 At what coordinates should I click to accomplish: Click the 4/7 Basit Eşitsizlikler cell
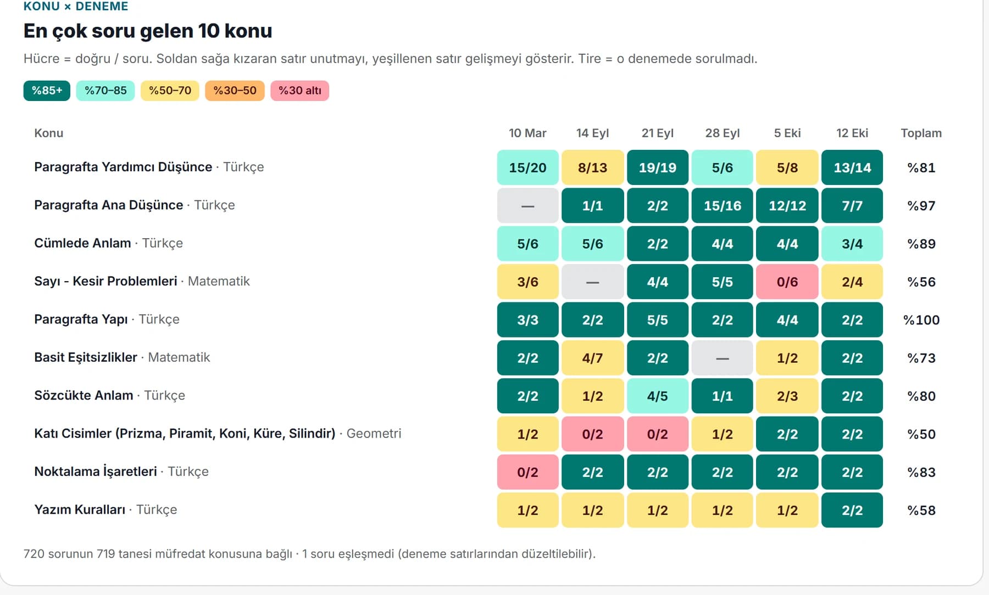pyautogui.click(x=593, y=358)
